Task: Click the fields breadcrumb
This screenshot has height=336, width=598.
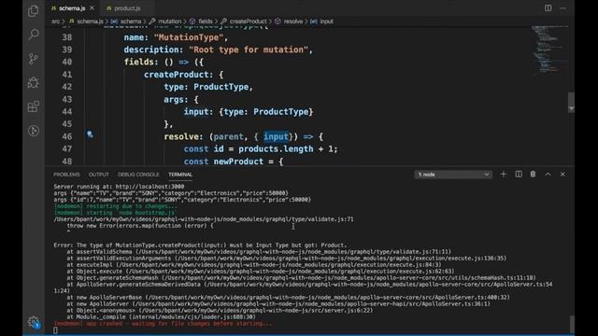Action: coord(206,21)
